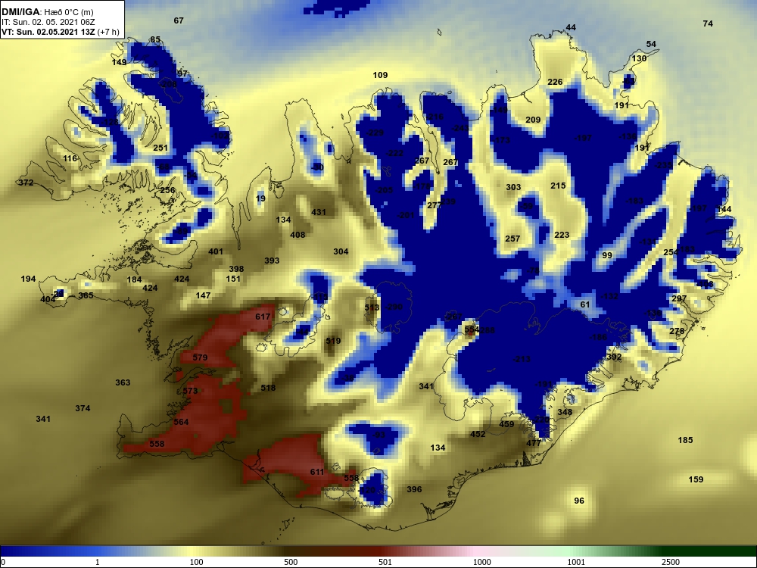The height and width of the screenshot is (568, 757).
Task: Click the map value 519
Action: (x=333, y=341)
